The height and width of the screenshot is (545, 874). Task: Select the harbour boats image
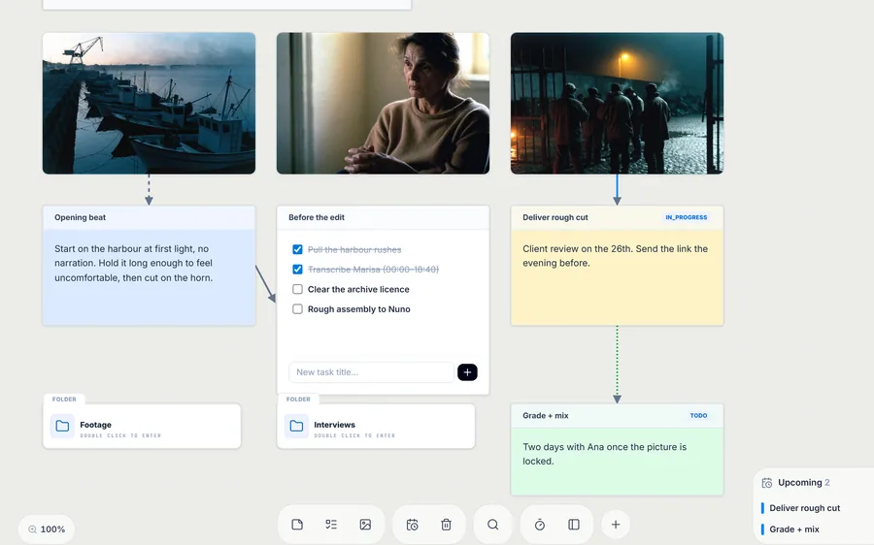[x=149, y=103]
